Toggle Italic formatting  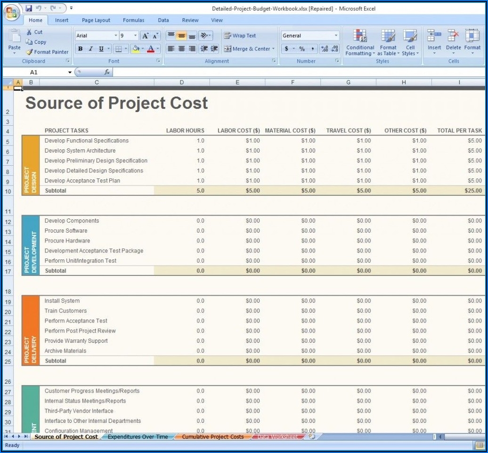click(x=90, y=49)
